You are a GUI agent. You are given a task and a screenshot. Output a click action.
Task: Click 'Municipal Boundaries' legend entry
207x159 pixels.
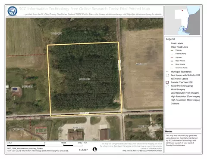[x=181, y=72]
